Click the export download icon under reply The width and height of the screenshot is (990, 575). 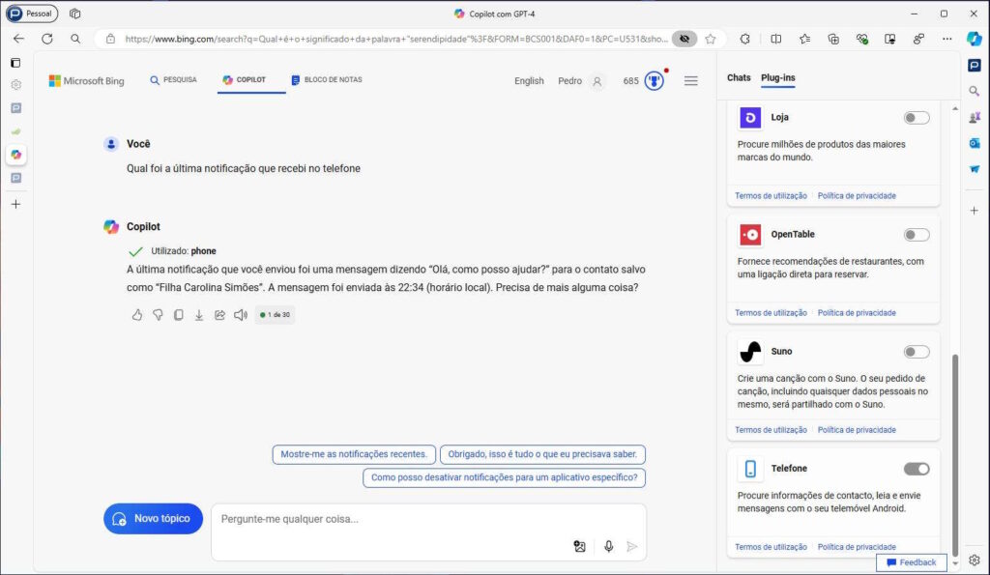tap(199, 314)
